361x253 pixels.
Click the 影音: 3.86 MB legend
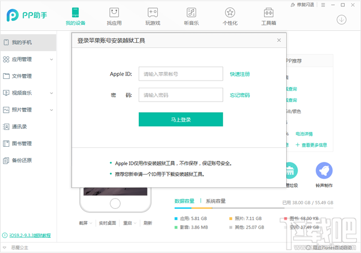pyautogui.click(x=191, y=227)
